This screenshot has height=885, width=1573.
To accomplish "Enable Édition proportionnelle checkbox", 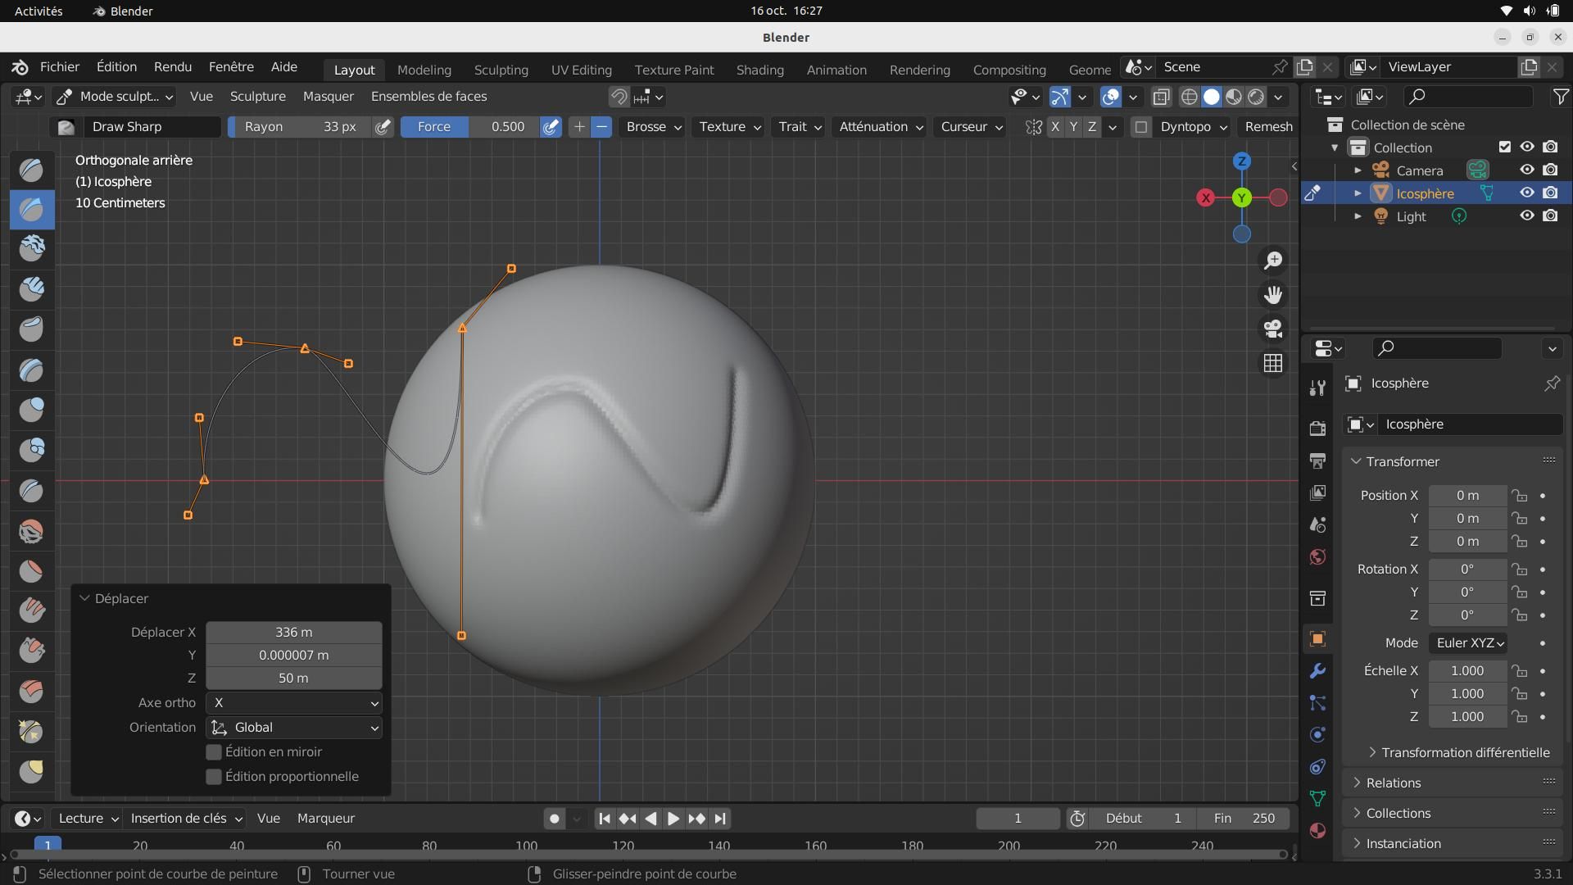I will pos(214,776).
